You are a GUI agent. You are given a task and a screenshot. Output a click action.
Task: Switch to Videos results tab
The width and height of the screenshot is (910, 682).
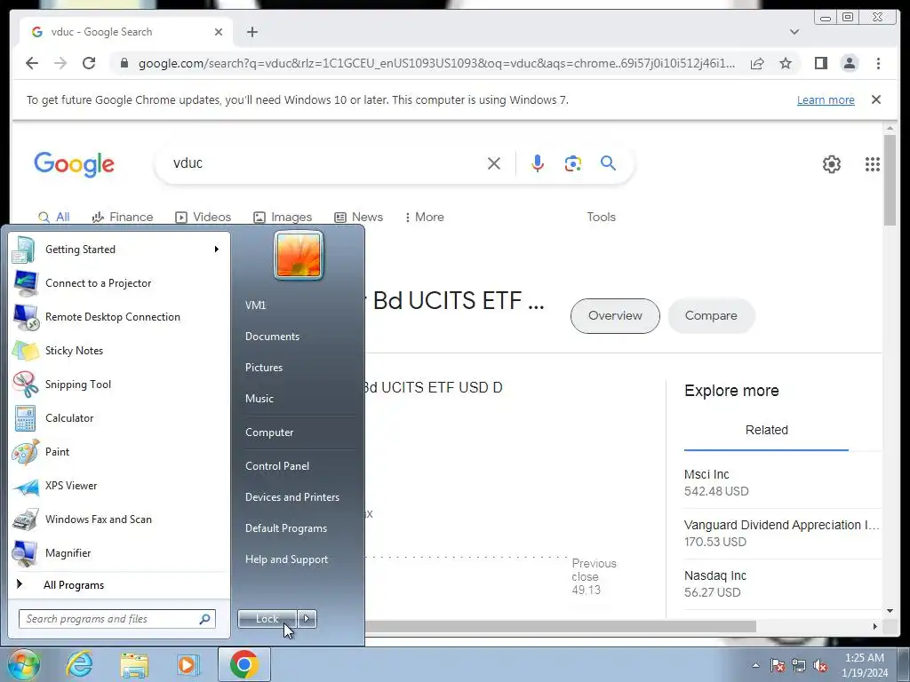pyautogui.click(x=204, y=217)
